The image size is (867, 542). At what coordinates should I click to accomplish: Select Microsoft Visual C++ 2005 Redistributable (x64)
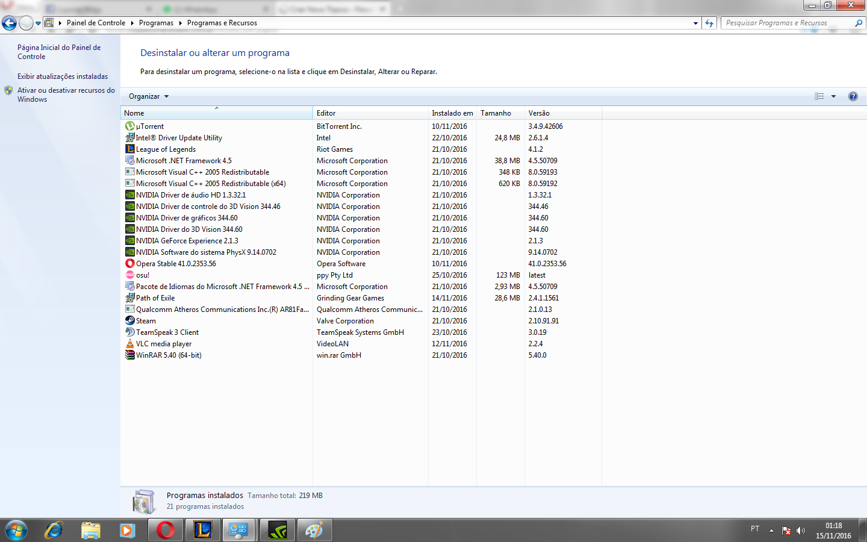coord(211,184)
